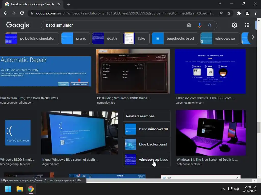
Task: Open the Gigabyte BIOS image result
Action: tap(133, 71)
